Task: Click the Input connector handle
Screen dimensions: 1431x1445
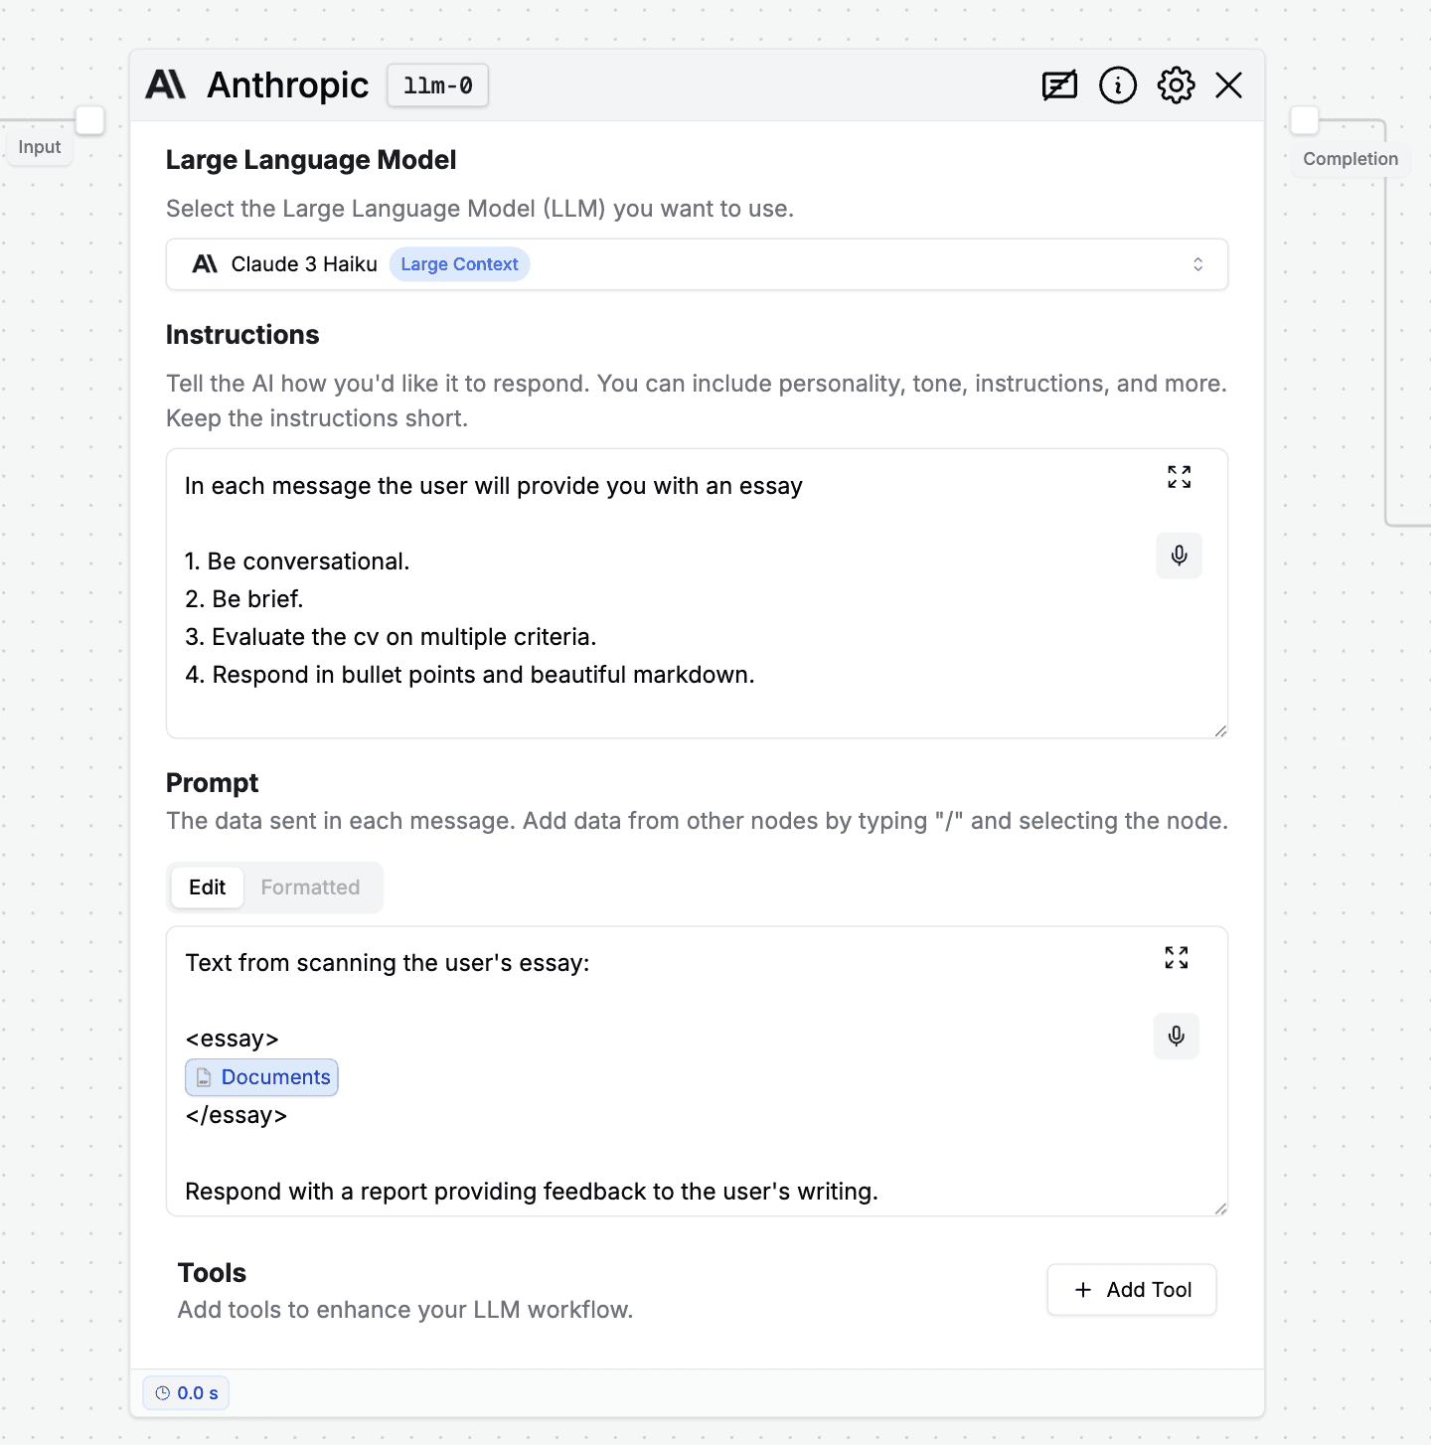Action: click(90, 120)
